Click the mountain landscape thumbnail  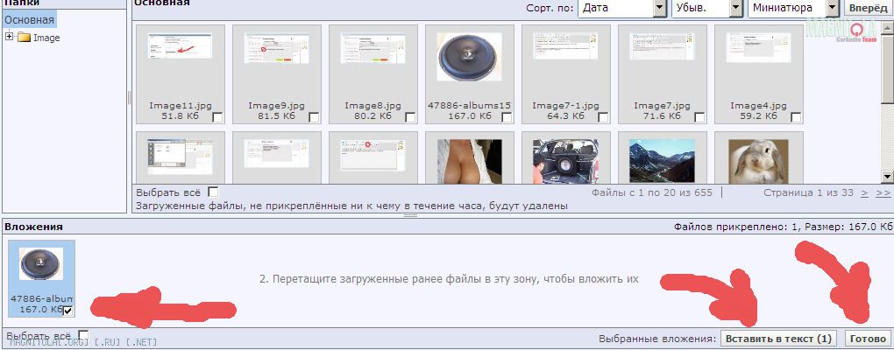point(662,160)
